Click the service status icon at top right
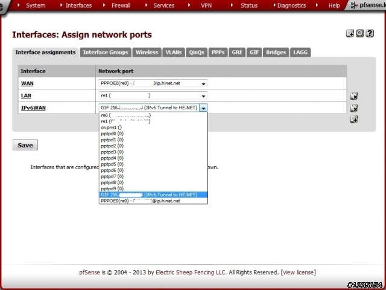This screenshot has height=290, width=386. [359, 34]
